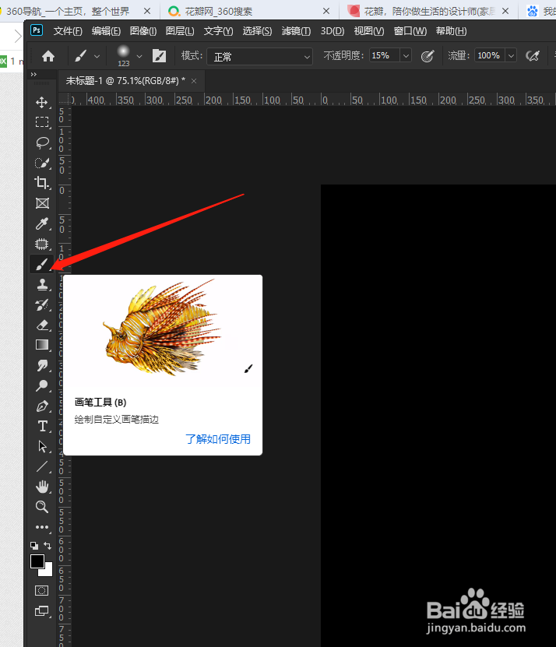Click the 了解如何使用 link in tooltip

(x=218, y=438)
